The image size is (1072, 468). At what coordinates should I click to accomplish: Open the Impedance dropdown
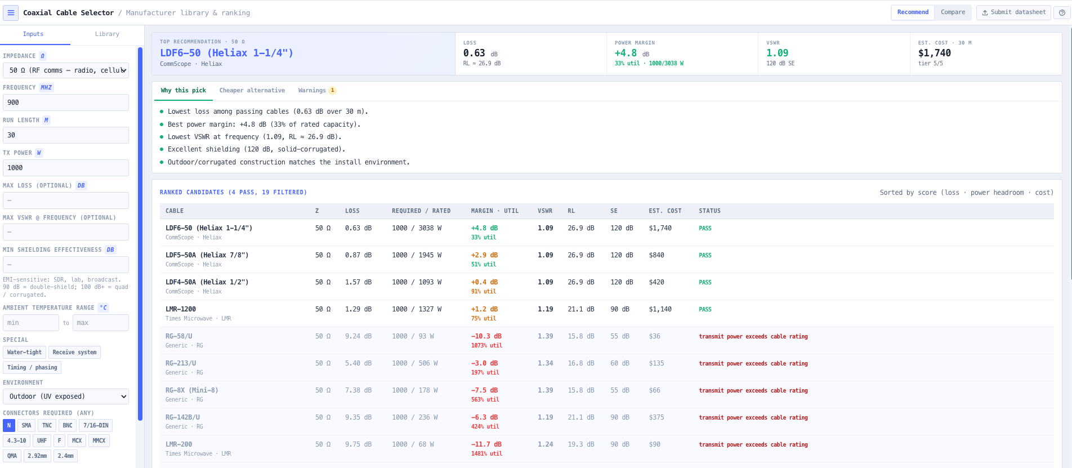[66, 70]
